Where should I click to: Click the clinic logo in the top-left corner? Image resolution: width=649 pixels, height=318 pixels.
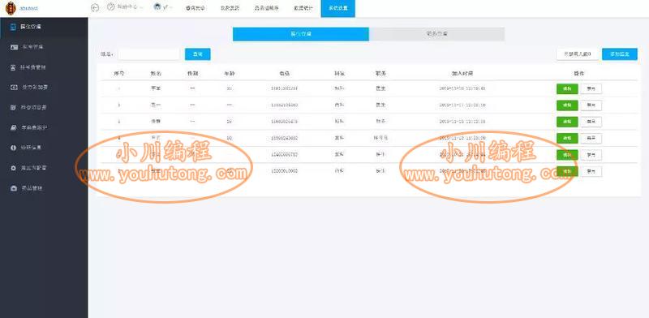[x=11, y=8]
